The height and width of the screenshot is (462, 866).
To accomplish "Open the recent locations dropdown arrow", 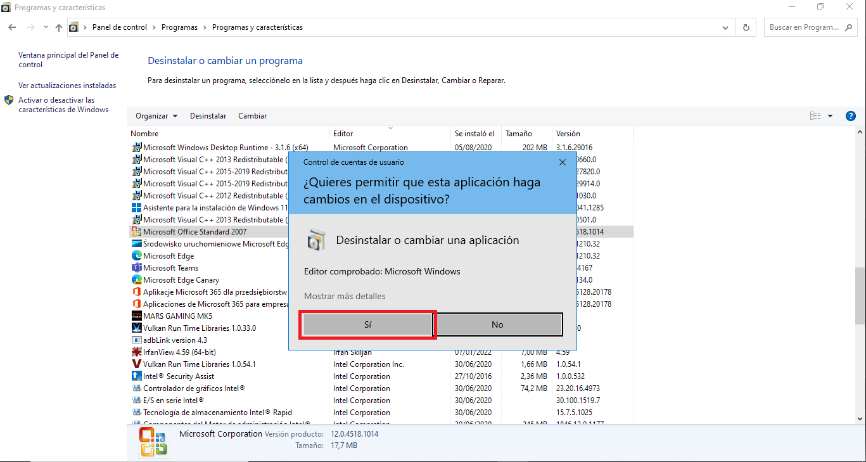I will click(x=46, y=27).
